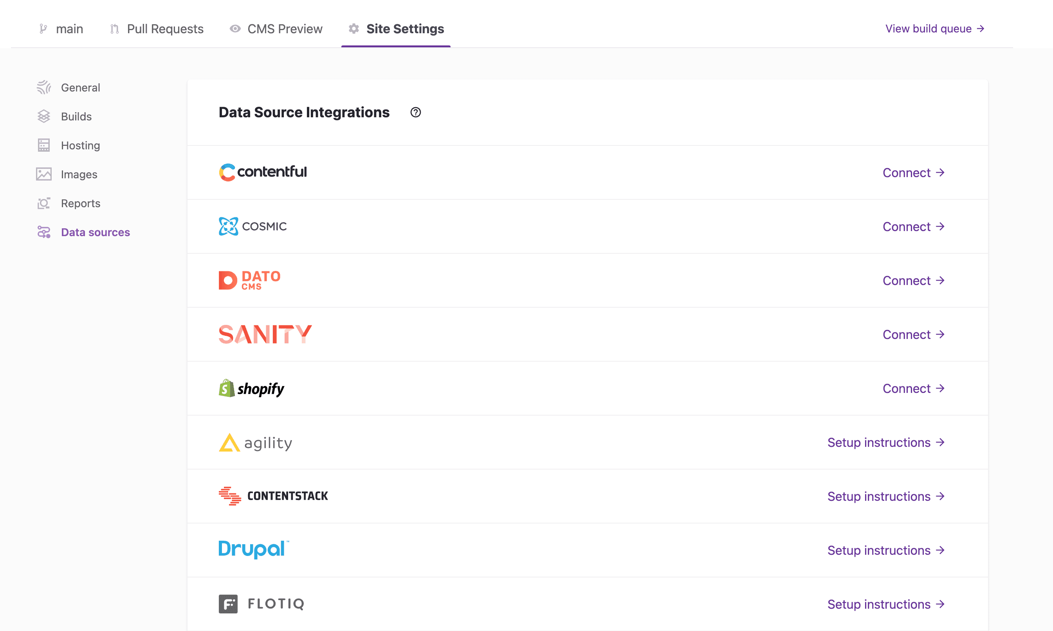Click the Contentful logo
The width and height of the screenshot is (1053, 631).
tap(263, 172)
